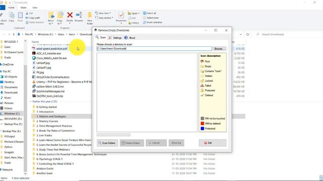
Task: Switch to the Scan tab
Action: click(101, 38)
